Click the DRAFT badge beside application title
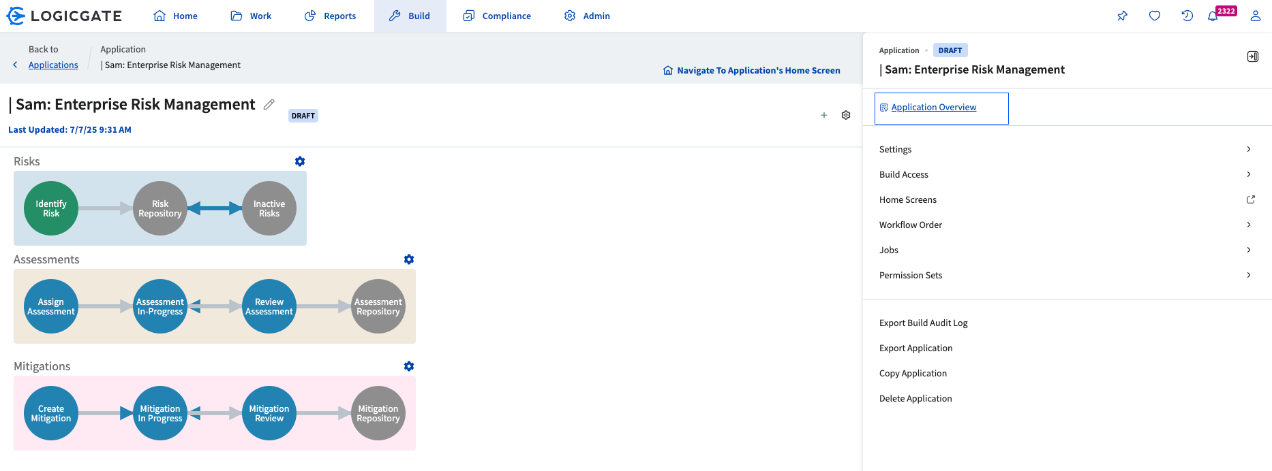1272x471 pixels. pyautogui.click(x=303, y=116)
